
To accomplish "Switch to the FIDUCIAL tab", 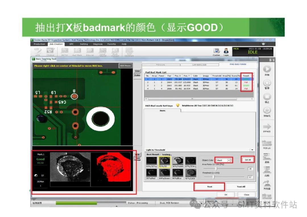I will [x=161, y=65].
